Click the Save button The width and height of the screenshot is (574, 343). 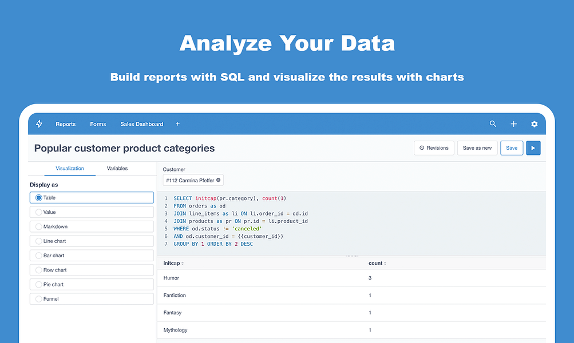(x=511, y=147)
